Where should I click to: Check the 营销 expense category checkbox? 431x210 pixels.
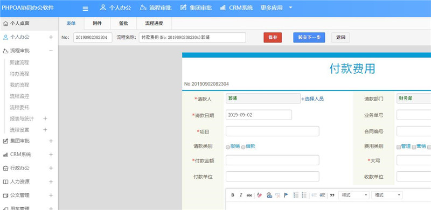pyautogui.click(x=414, y=148)
